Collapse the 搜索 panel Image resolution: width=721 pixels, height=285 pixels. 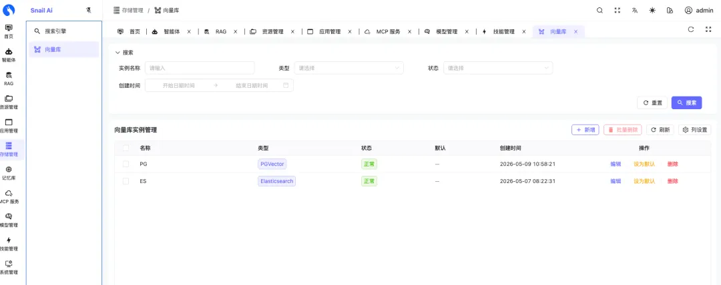(124, 53)
